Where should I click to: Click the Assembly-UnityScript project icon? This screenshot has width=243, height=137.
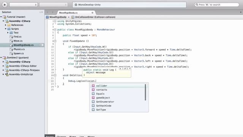click(x=7, y=75)
